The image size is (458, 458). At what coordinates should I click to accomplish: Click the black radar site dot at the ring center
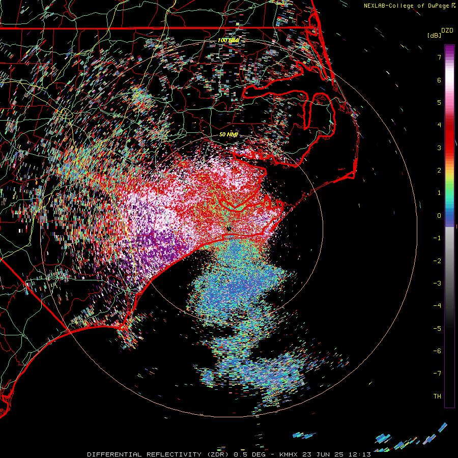pyautogui.click(x=229, y=229)
